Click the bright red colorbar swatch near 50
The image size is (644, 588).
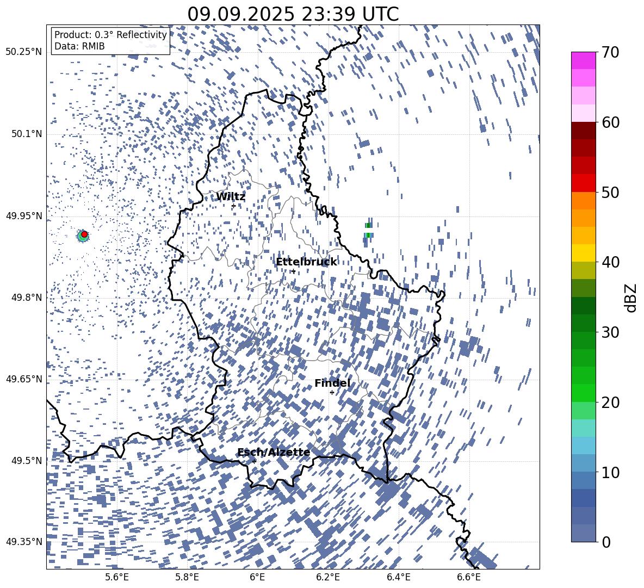tap(583, 183)
